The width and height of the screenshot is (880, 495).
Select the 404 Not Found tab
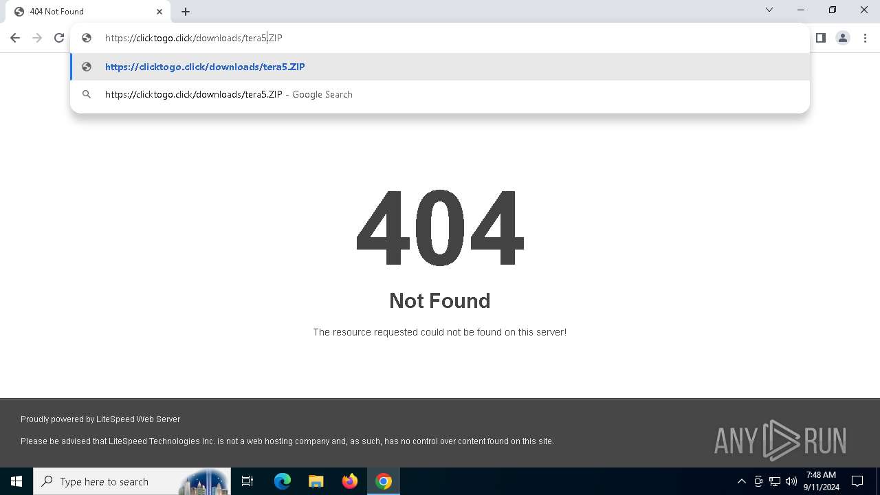(x=88, y=12)
